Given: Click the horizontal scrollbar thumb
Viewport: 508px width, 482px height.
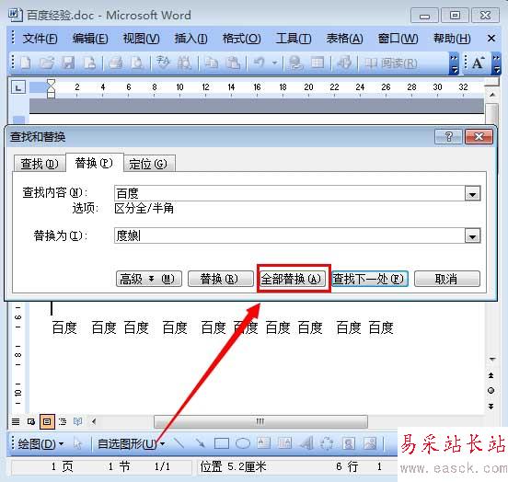Looking at the screenshot, I should [x=260, y=421].
